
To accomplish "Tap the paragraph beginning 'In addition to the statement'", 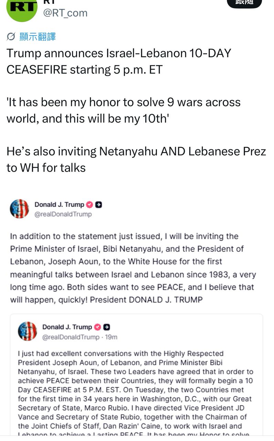I will [132, 268].
